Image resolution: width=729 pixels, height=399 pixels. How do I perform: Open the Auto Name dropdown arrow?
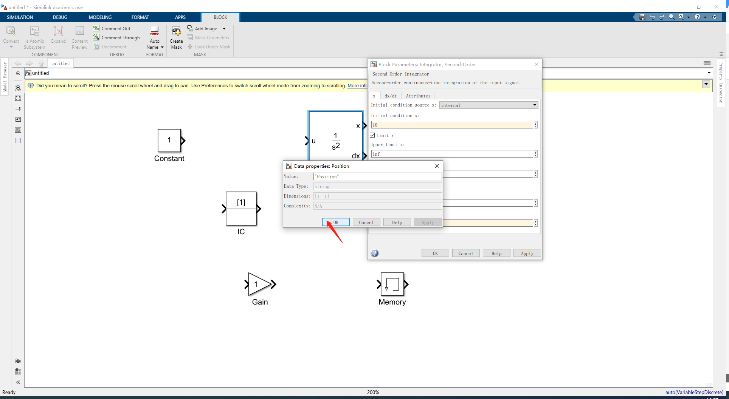coord(162,47)
